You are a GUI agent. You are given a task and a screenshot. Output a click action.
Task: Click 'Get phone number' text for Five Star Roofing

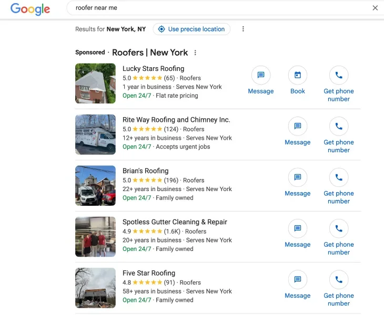[339, 299]
